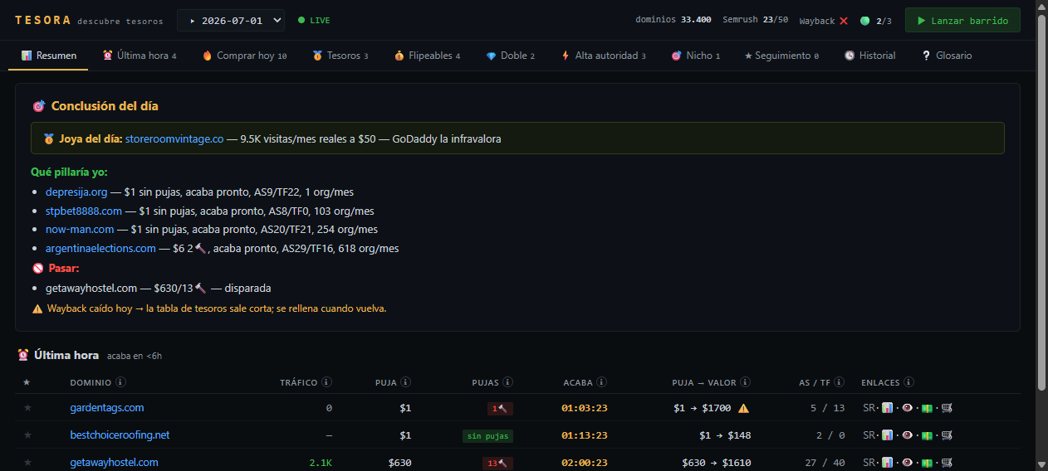Click info icon beside AS / TF header
The image size is (1048, 471).
point(840,382)
